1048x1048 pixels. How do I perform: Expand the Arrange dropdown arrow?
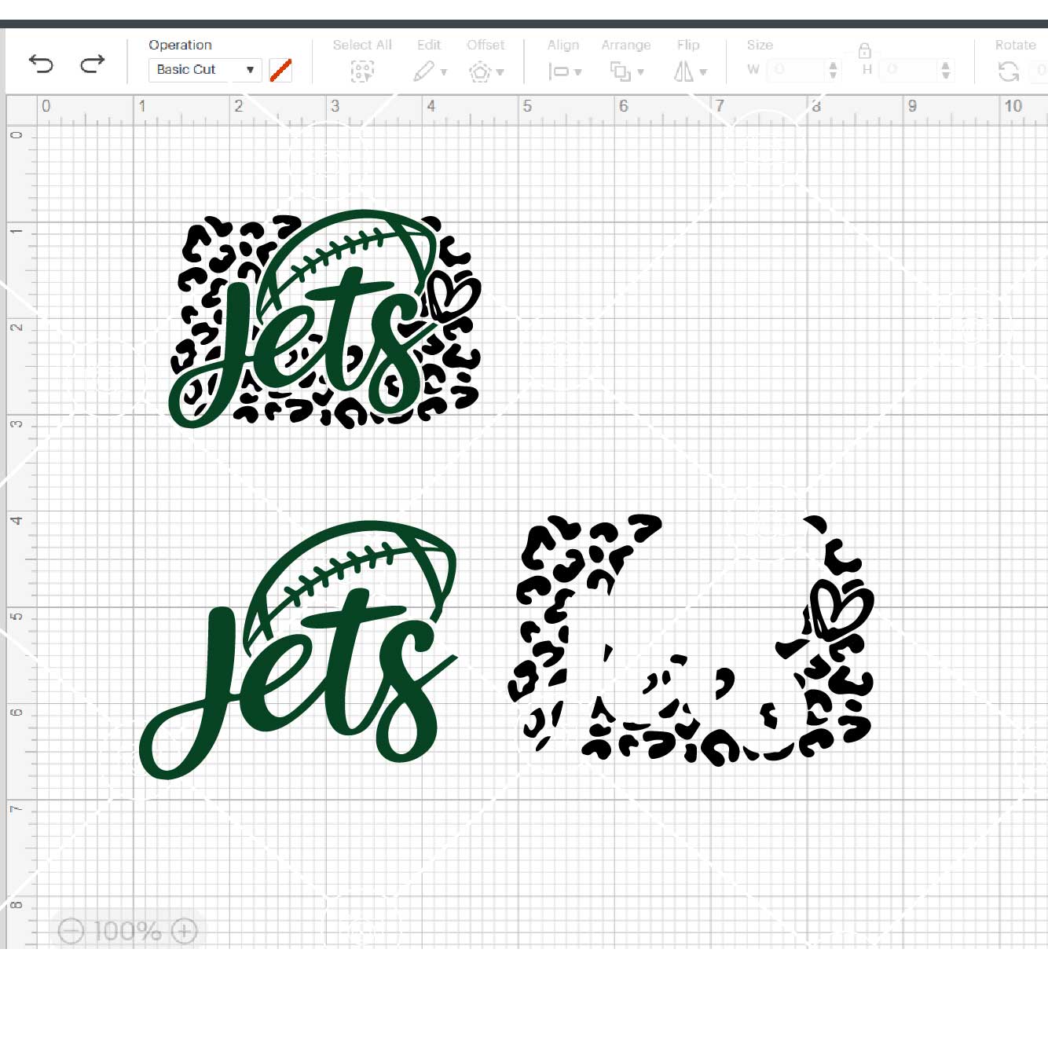click(x=641, y=72)
